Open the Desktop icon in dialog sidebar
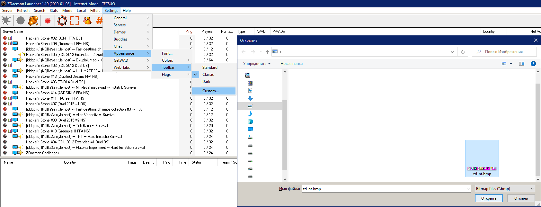 point(250,129)
